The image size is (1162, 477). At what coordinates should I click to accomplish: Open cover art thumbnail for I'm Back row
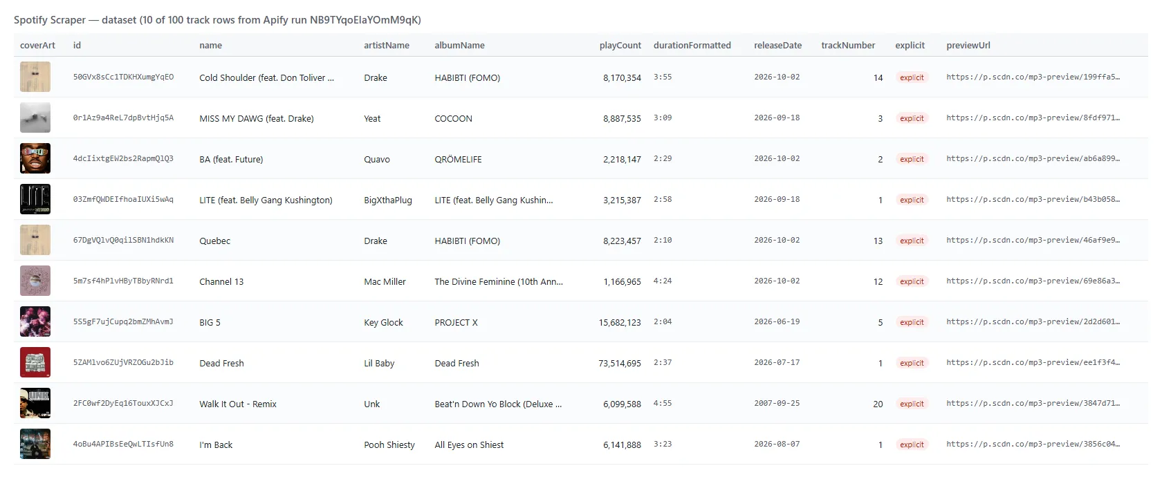pos(35,444)
